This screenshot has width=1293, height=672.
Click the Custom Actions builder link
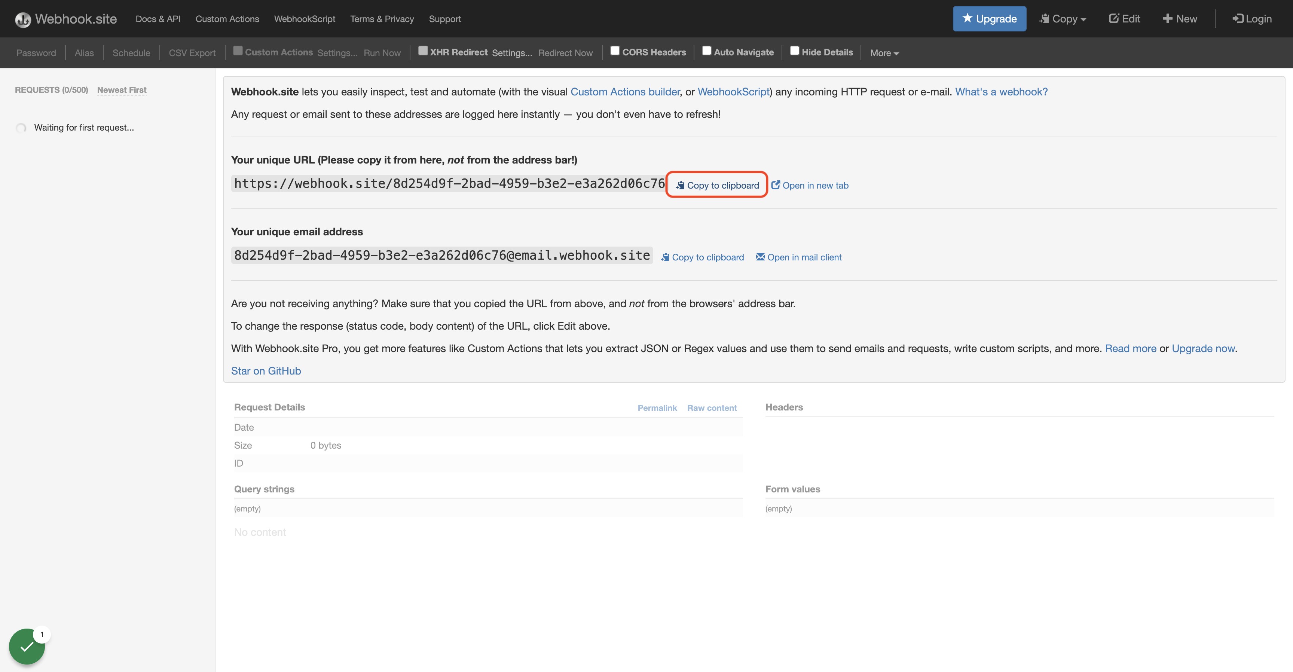pos(626,91)
